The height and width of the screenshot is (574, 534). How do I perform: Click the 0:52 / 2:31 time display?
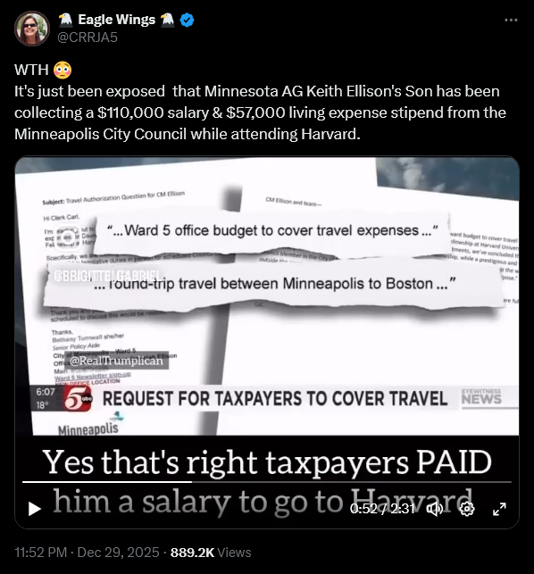pos(382,509)
